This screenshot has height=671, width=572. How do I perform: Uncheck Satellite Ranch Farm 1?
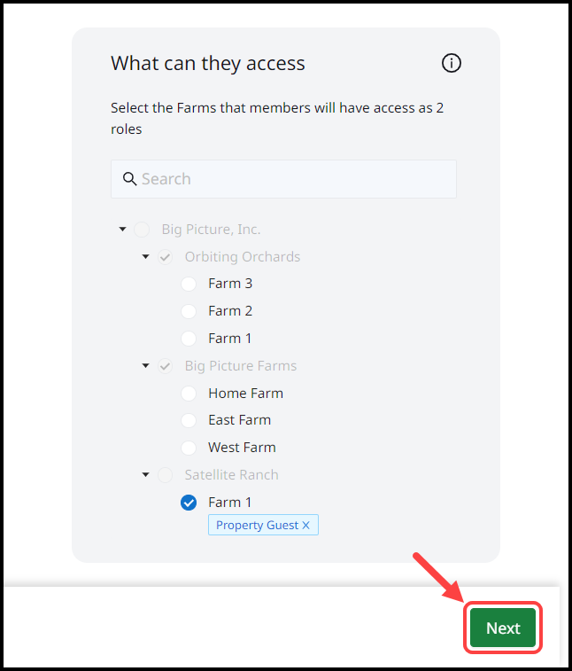pos(189,503)
